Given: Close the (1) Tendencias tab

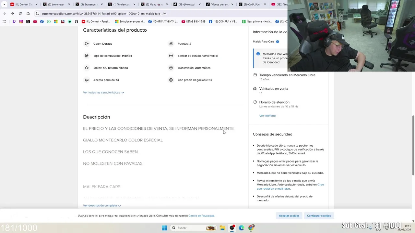Looking at the screenshot, I should [x=135, y=5].
